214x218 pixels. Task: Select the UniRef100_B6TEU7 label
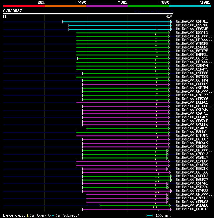(x=192, y=139)
